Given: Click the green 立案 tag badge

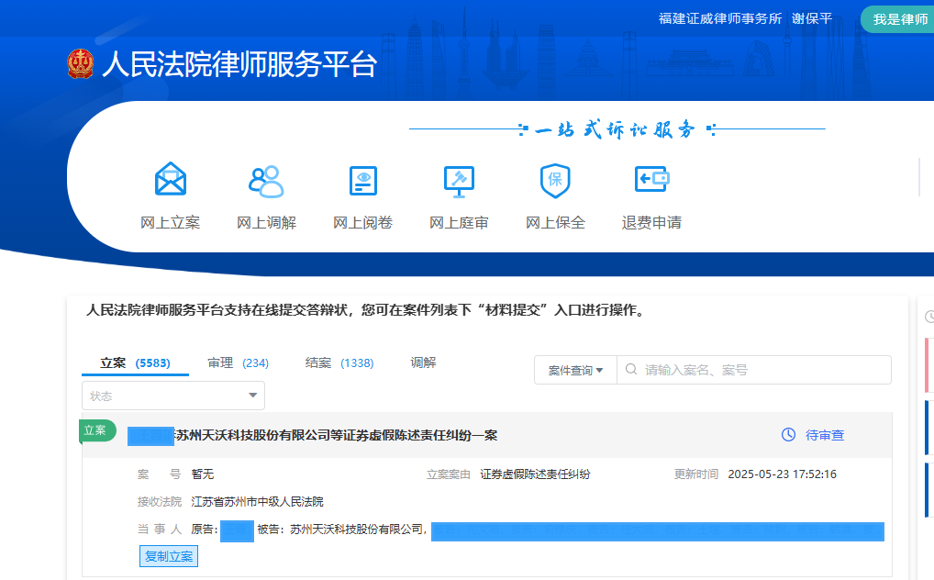Looking at the screenshot, I should (x=96, y=430).
